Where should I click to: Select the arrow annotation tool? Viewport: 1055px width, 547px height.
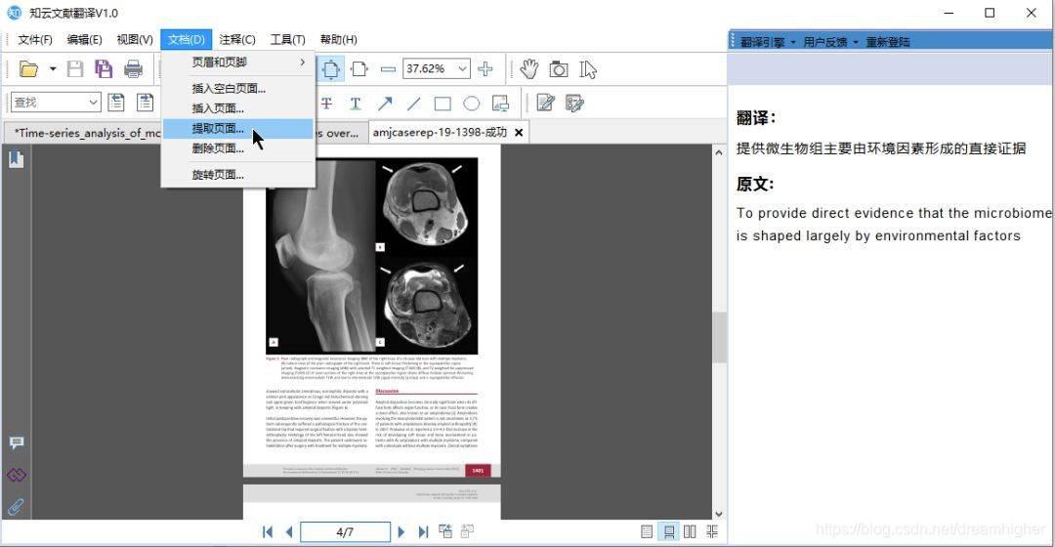pyautogui.click(x=385, y=104)
